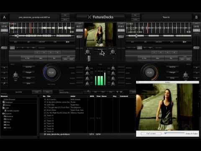Click deck A track overview waveform strip
Image resolution: width=201 pixels, height=151 pixels.
[x=42, y=36]
